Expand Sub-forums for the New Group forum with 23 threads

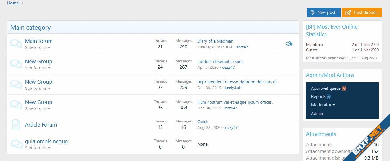tap(38, 88)
